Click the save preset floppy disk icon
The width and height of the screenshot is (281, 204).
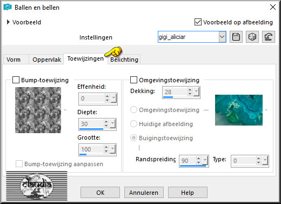click(236, 37)
